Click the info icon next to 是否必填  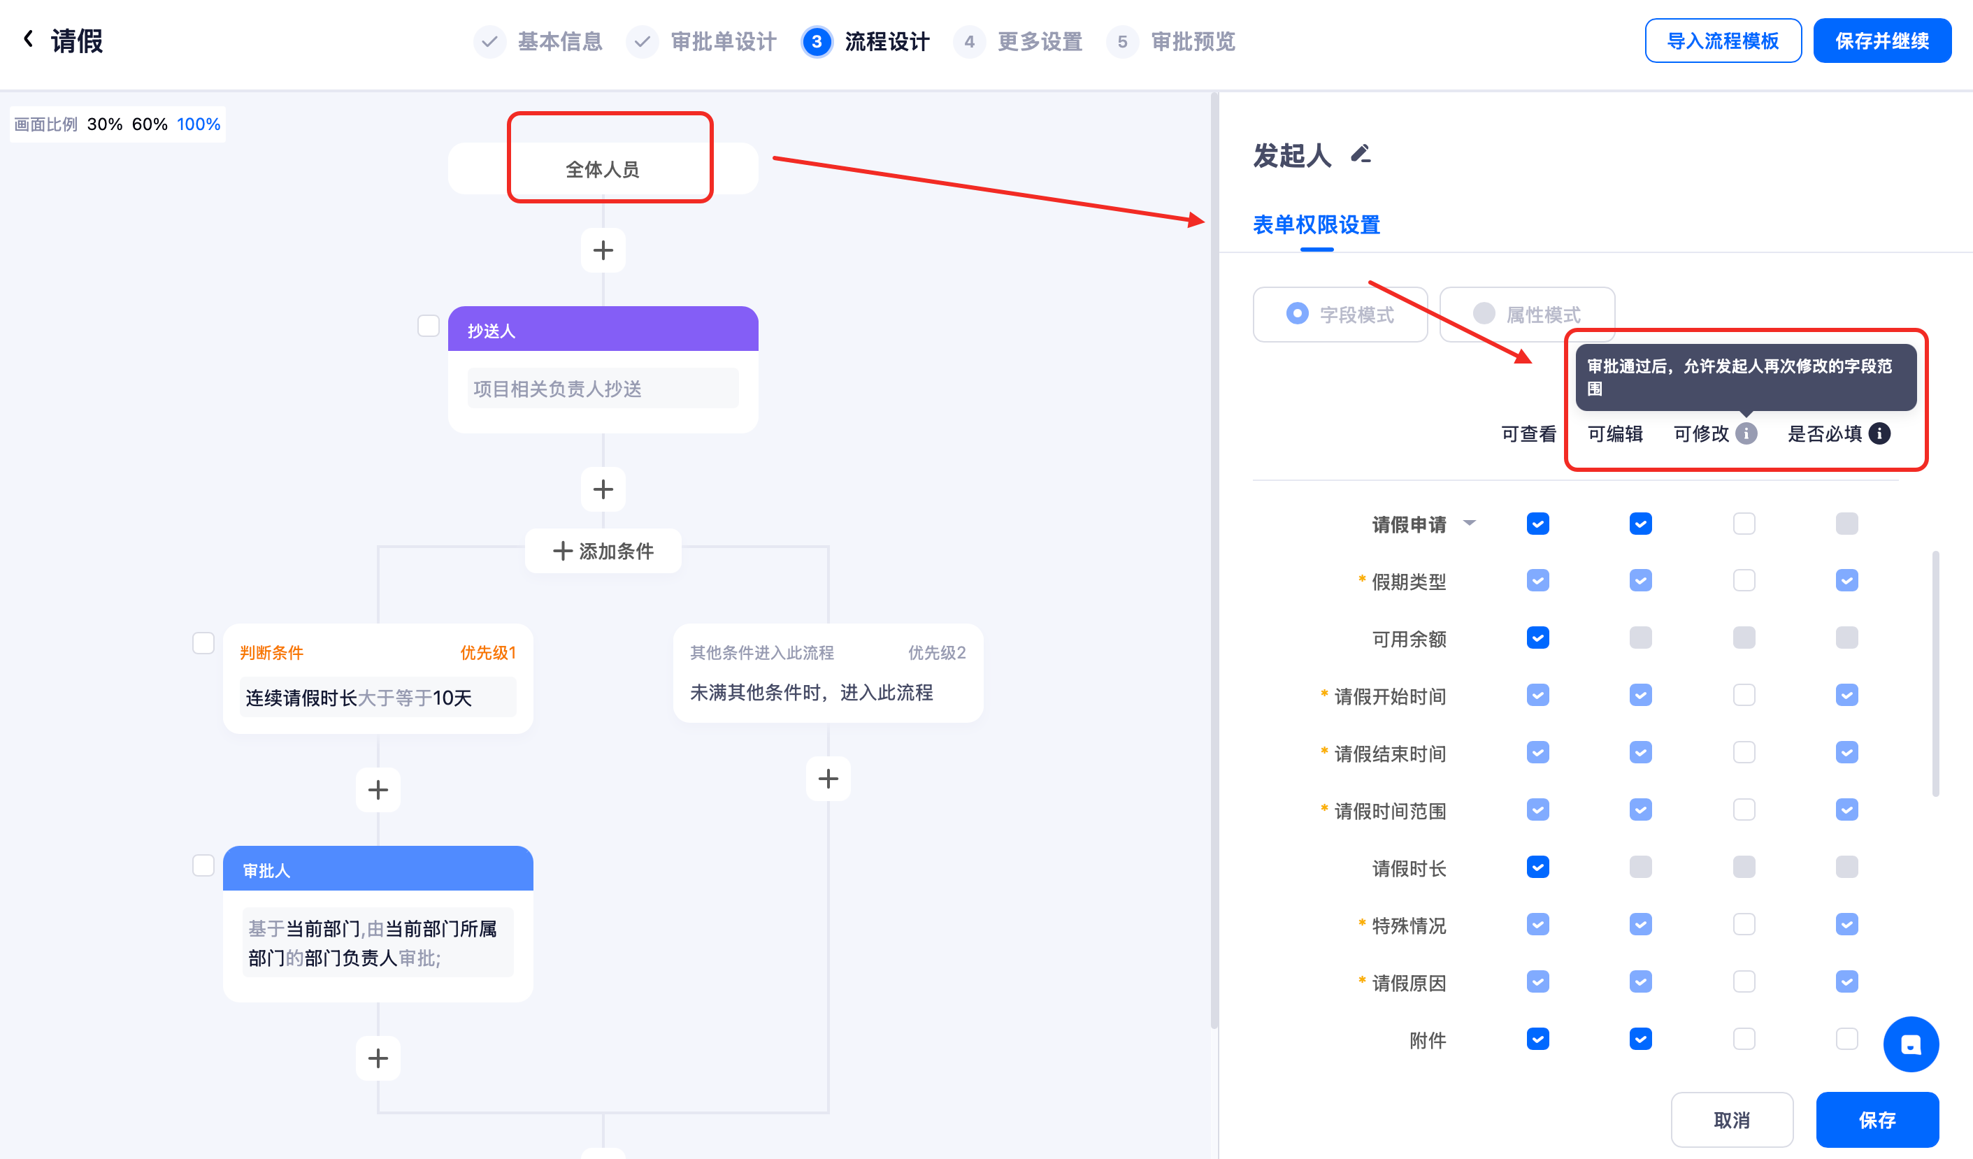point(1880,433)
